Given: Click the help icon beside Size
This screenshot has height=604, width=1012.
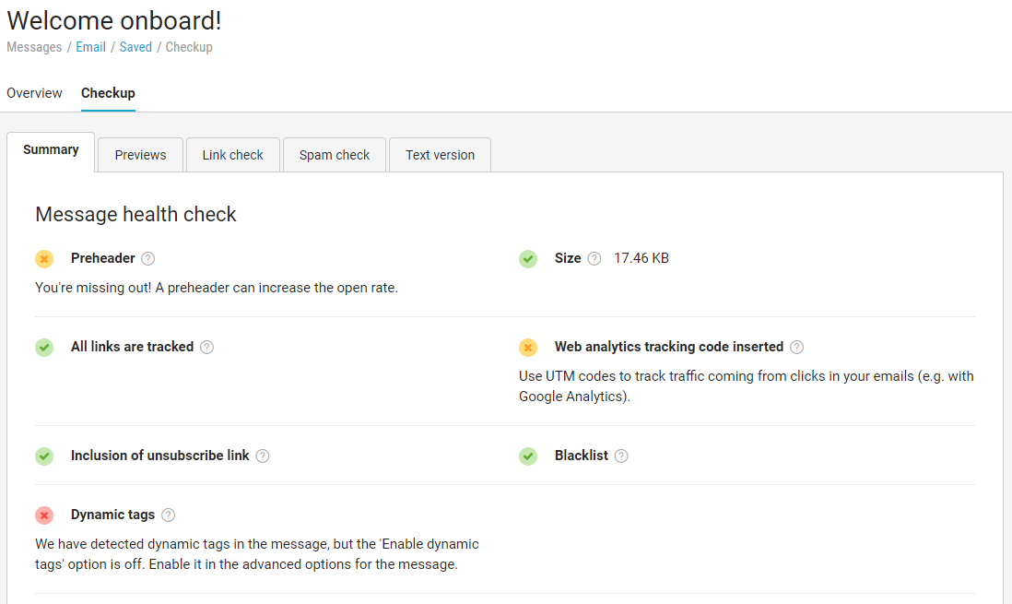Looking at the screenshot, I should (x=594, y=259).
